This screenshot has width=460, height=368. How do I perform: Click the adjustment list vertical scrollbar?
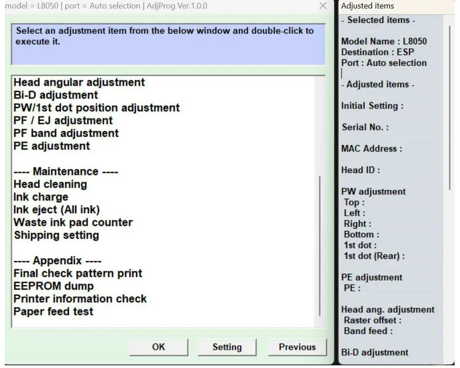[320, 245]
